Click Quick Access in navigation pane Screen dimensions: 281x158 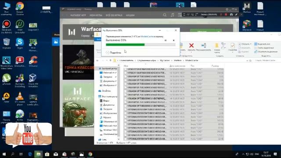click(108, 68)
